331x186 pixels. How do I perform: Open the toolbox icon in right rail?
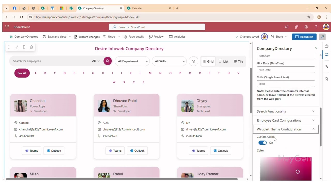(x=327, y=46)
